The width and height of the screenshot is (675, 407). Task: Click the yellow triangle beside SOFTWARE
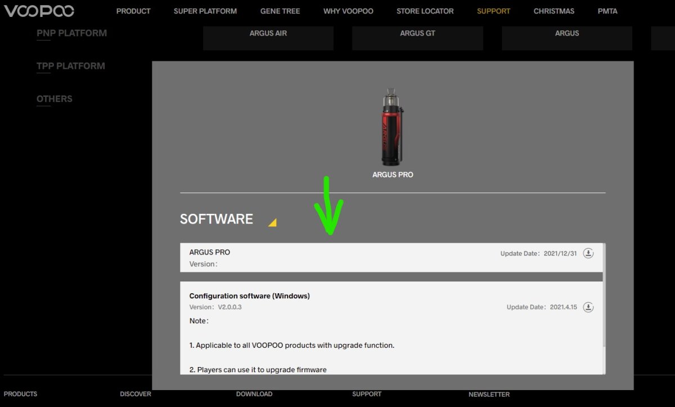click(272, 223)
